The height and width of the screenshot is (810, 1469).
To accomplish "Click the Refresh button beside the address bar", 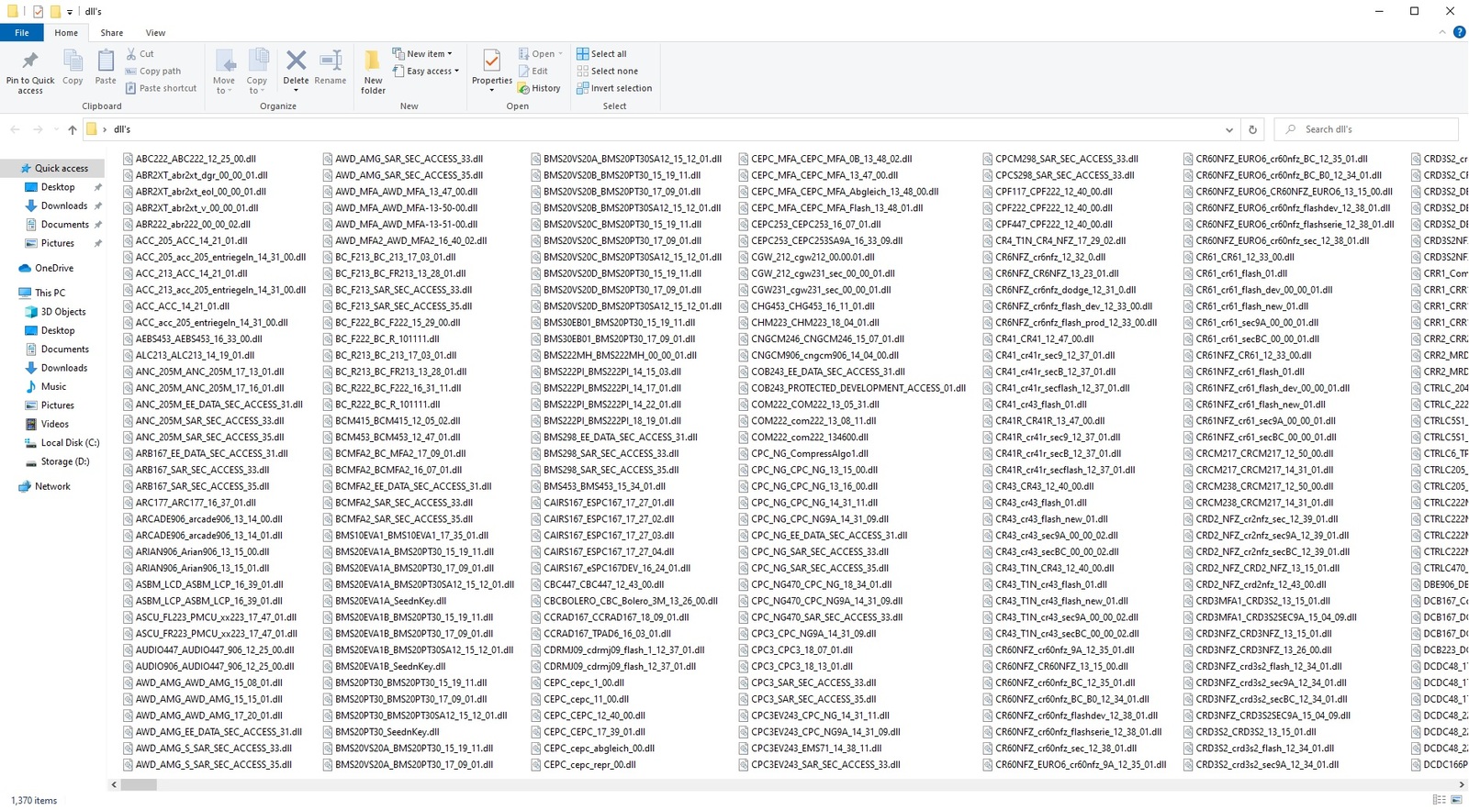I will click(x=1252, y=129).
